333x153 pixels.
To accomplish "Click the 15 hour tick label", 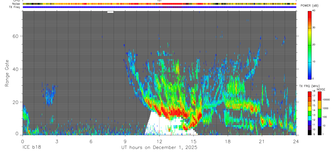I will coord(194,141).
